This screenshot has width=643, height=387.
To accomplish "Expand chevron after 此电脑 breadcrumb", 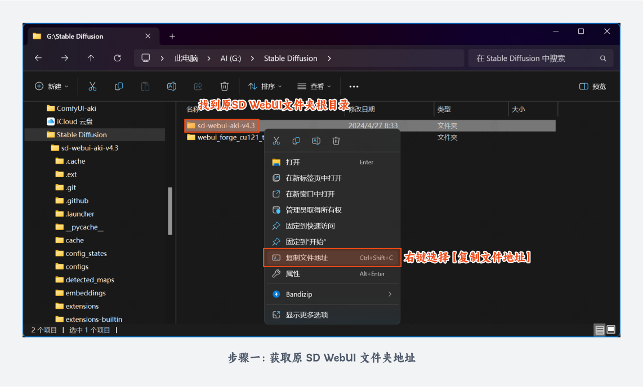I will click(x=209, y=58).
